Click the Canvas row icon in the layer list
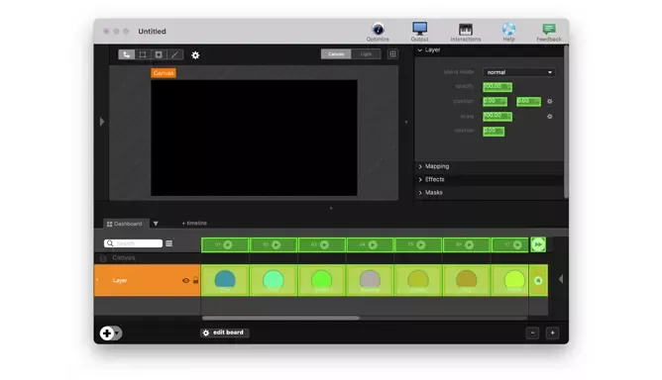The image size is (662, 380). click(x=103, y=257)
